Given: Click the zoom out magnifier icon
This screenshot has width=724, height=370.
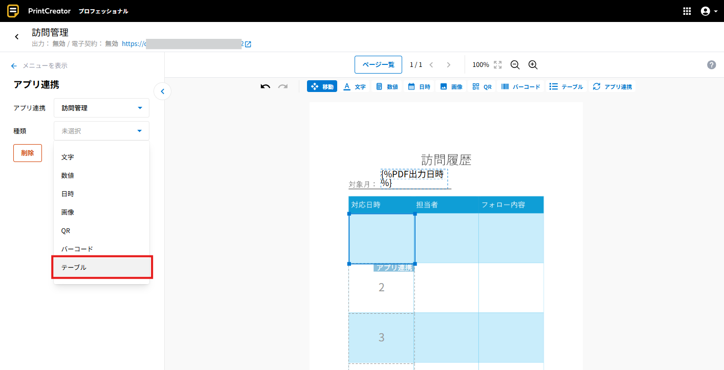Looking at the screenshot, I should click(x=515, y=65).
